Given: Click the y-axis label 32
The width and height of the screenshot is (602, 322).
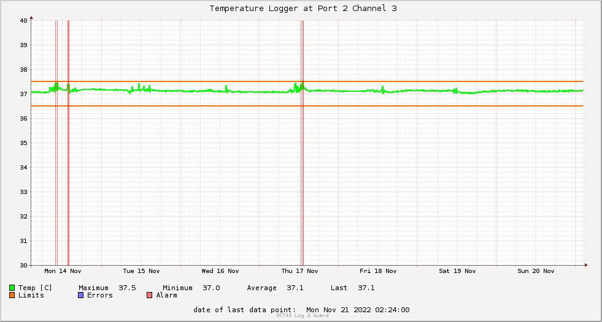Looking at the screenshot, I should [24, 217].
